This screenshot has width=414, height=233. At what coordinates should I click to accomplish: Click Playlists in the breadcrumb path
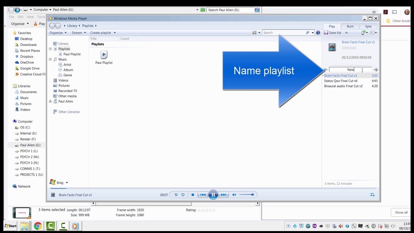tap(88, 26)
